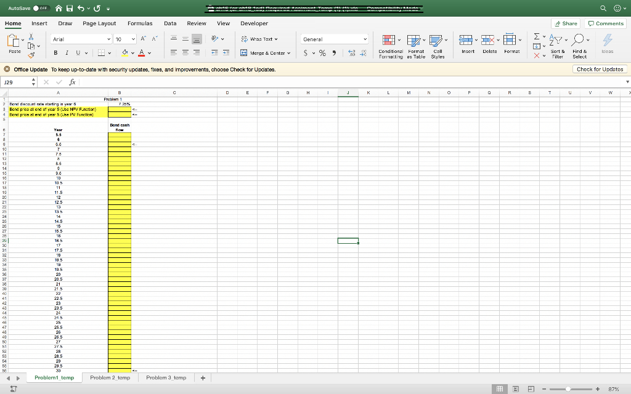Click the insert function fx icon
The height and width of the screenshot is (394, 631).
tap(73, 82)
